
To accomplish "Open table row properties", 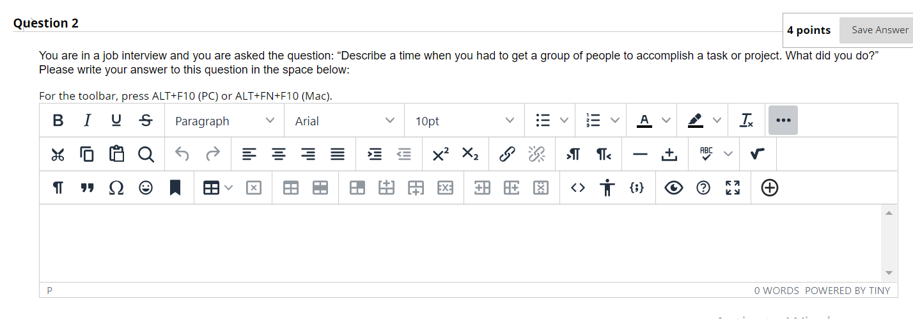I will pos(320,188).
